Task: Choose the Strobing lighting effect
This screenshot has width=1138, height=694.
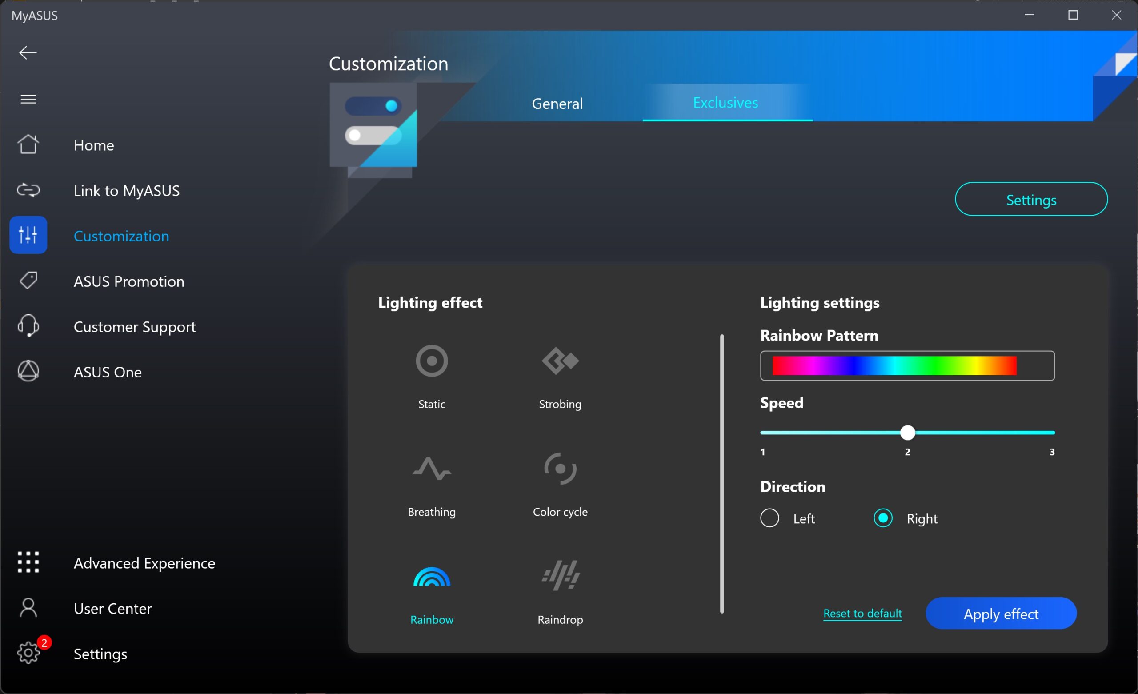Action: coord(560,361)
